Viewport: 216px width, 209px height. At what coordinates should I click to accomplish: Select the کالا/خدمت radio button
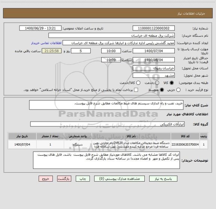click(138, 83)
